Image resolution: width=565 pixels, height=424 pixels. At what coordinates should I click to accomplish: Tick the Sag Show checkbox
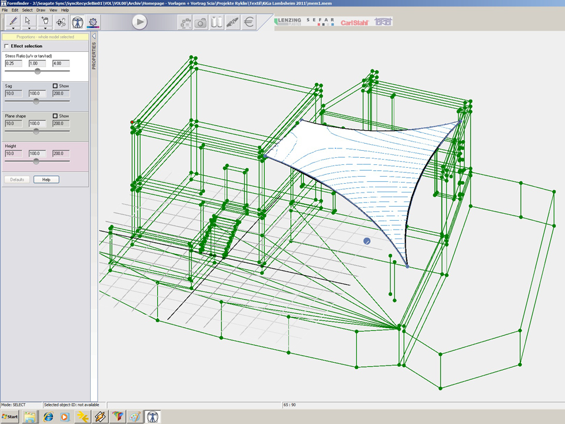[55, 86]
